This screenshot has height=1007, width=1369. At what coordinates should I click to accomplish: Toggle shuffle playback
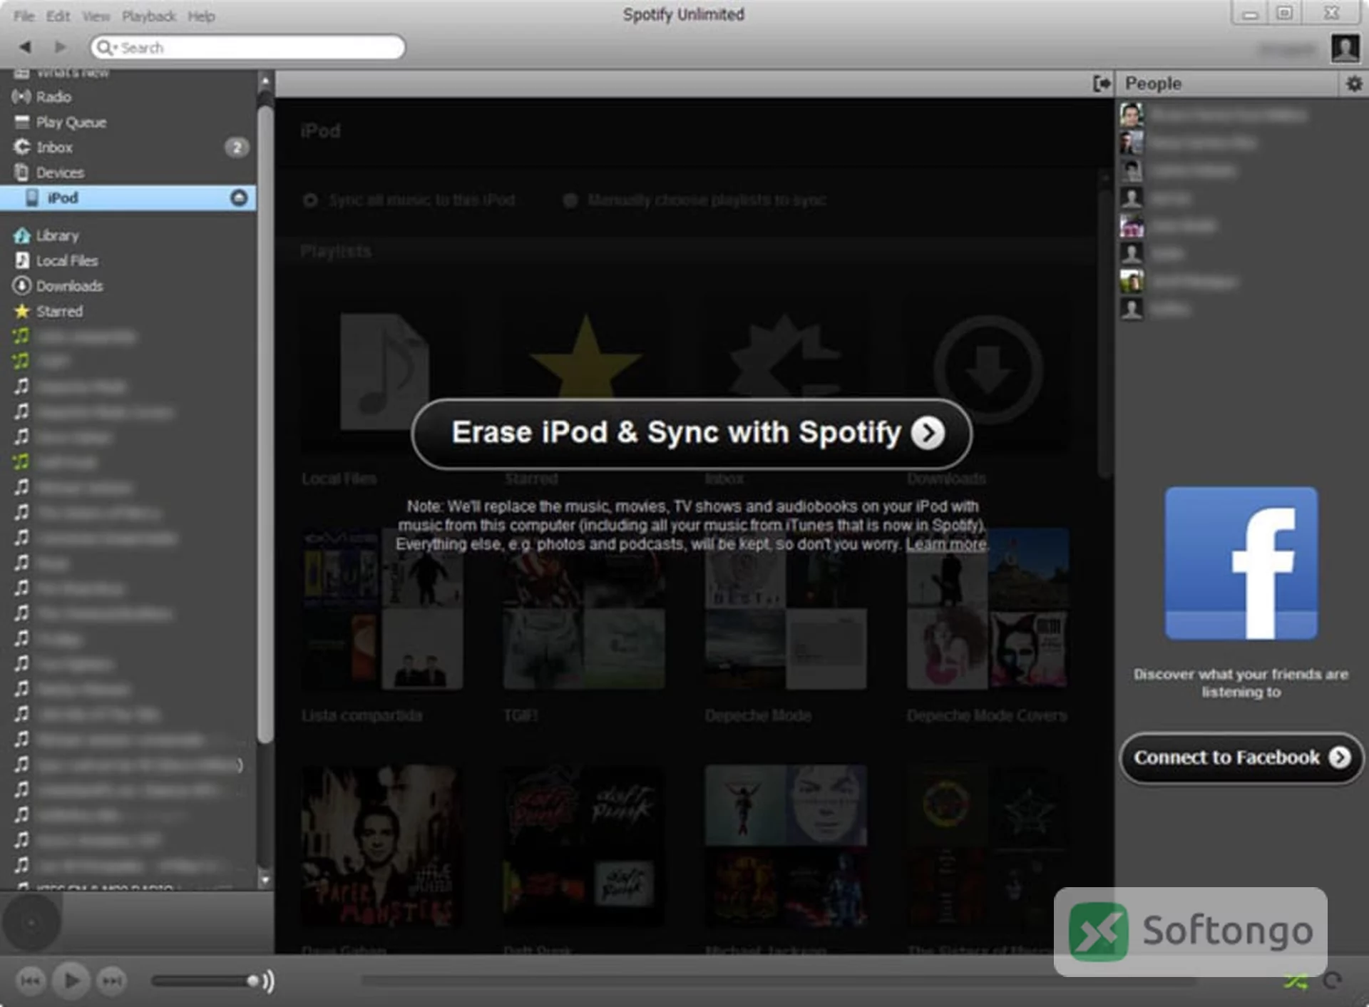(1296, 981)
